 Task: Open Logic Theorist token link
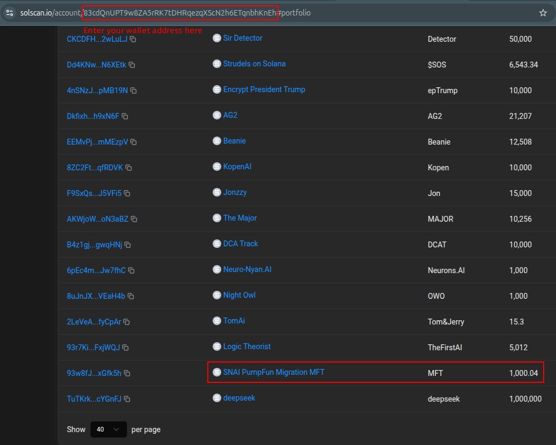click(x=247, y=346)
